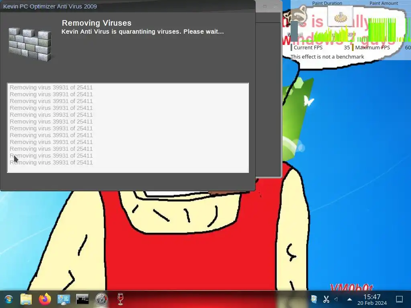This screenshot has width=411, height=308.
Task: Open the notes tray icon beside the scissors
Action: 314,299
